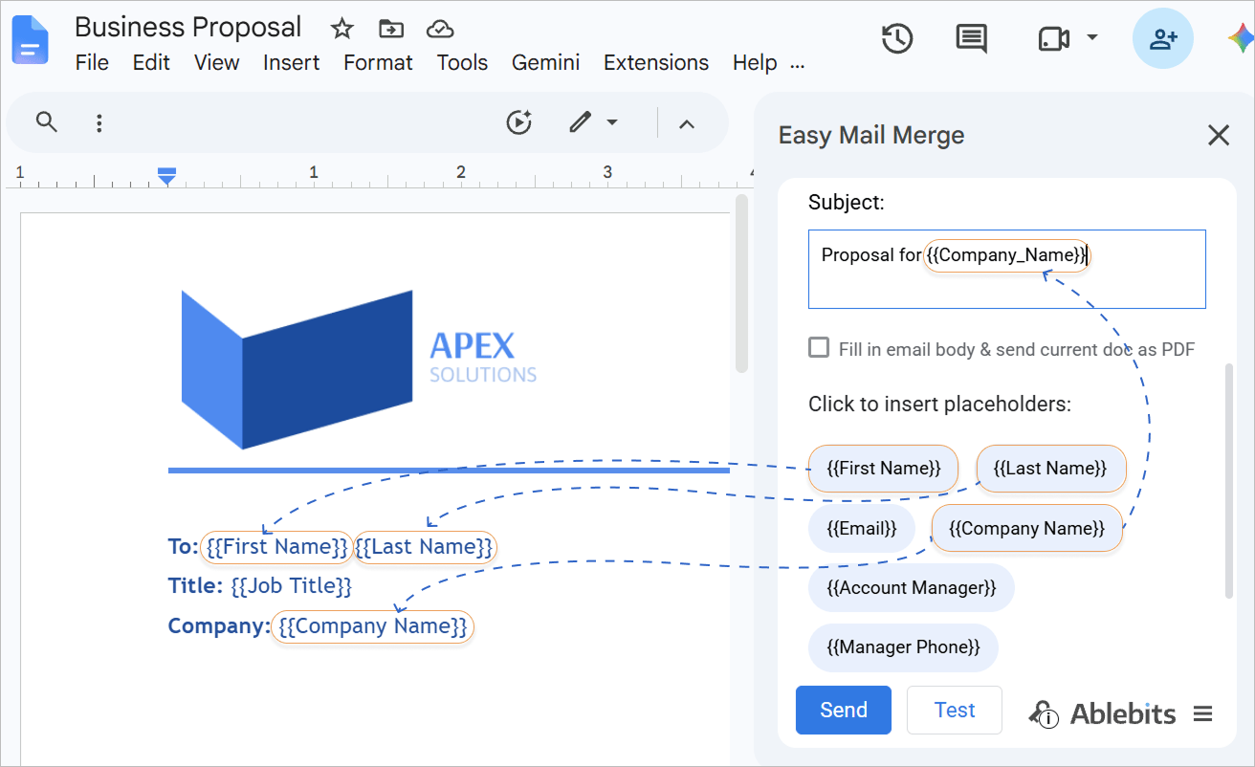This screenshot has height=767, width=1255.
Task: Open the Google Docs home icon
Action: tap(31, 40)
